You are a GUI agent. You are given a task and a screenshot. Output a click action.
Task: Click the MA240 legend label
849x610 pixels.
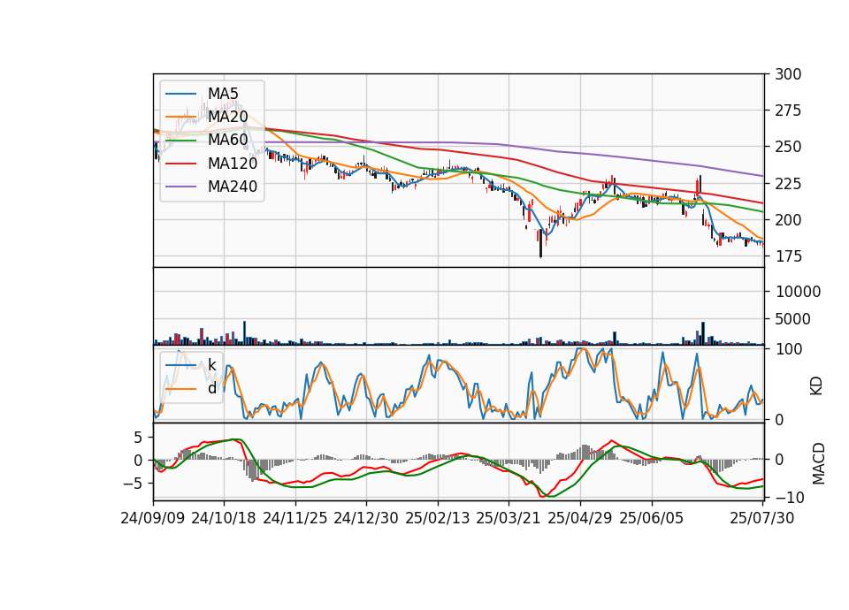tap(233, 187)
